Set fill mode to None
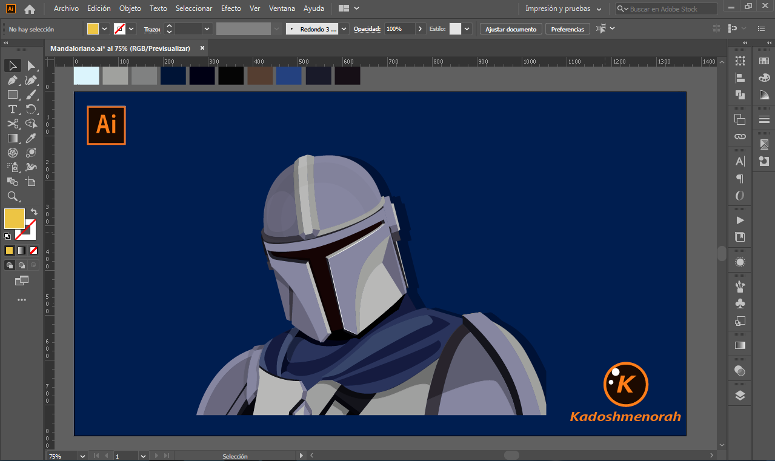The height and width of the screenshot is (461, 775). 33,250
